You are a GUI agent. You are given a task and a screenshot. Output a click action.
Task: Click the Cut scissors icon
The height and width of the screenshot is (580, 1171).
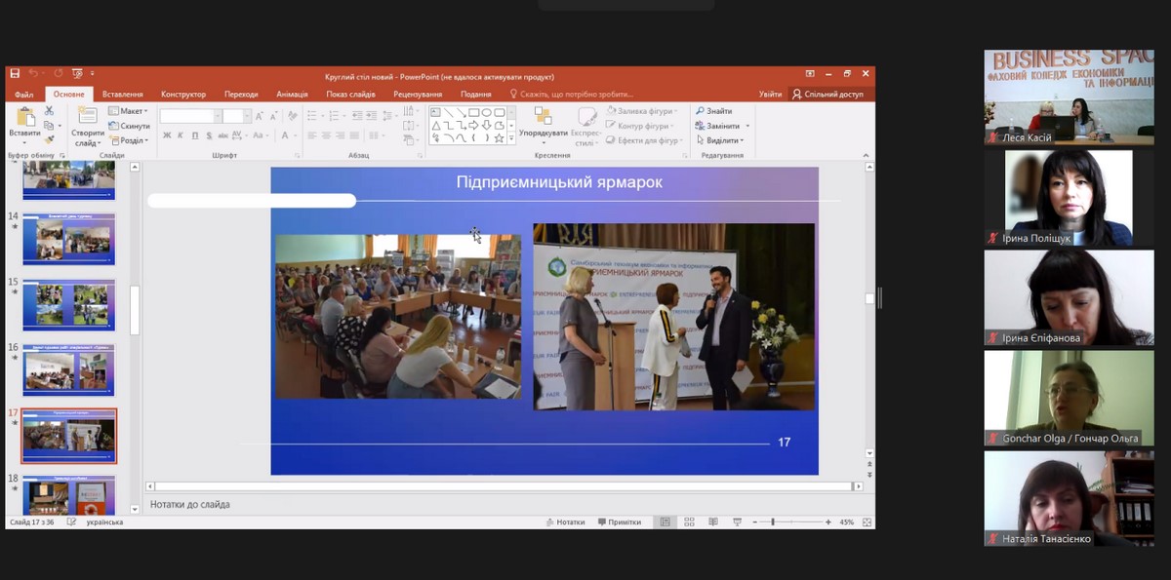[49, 111]
